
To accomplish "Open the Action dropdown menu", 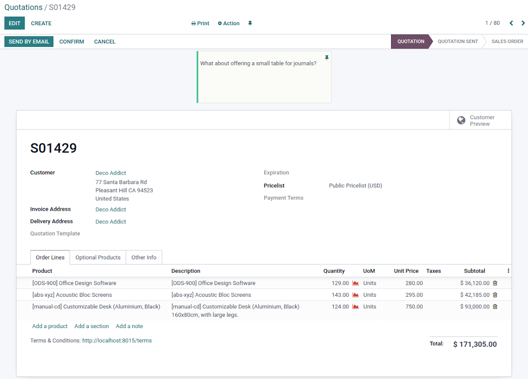I will pos(228,23).
